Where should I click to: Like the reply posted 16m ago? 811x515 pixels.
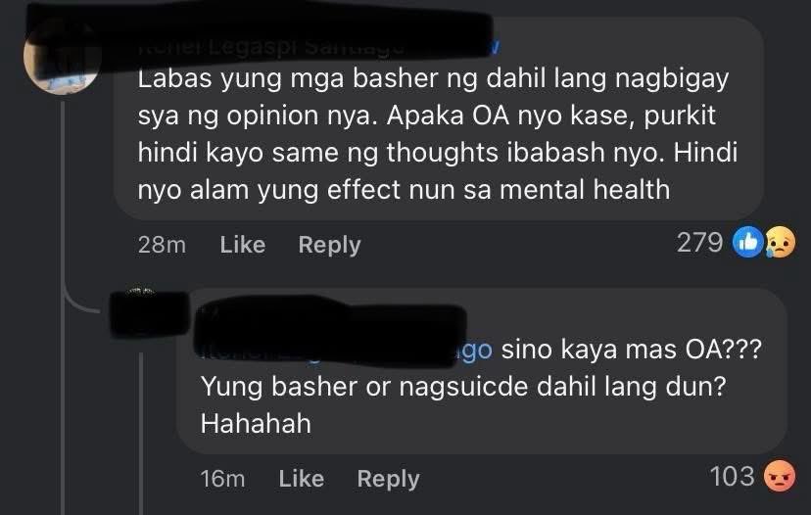[302, 479]
